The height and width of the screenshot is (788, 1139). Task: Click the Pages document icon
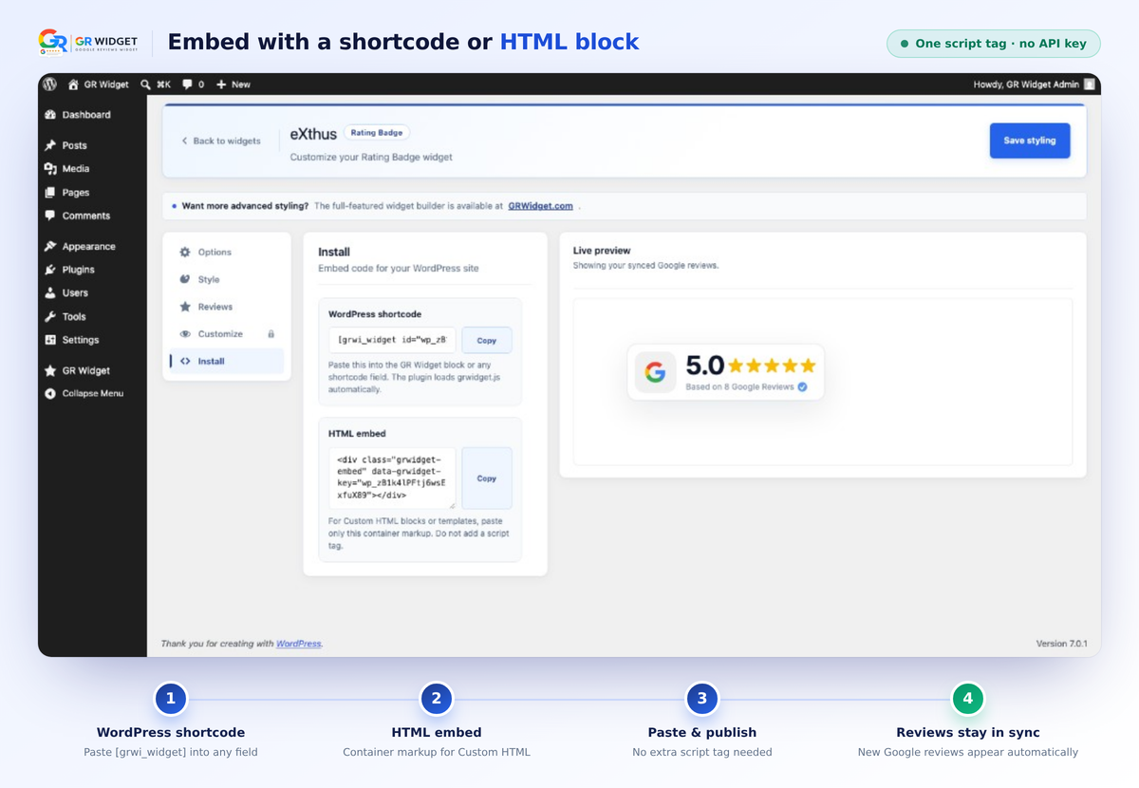pyautogui.click(x=50, y=193)
